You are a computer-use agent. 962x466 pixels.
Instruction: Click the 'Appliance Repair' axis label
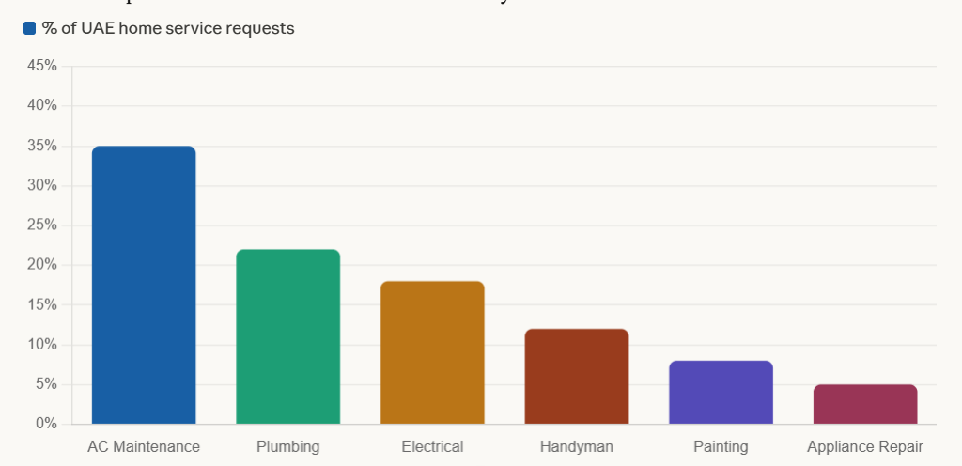coord(865,446)
